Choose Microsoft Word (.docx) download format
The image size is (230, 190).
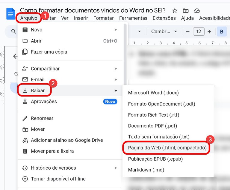153,93
